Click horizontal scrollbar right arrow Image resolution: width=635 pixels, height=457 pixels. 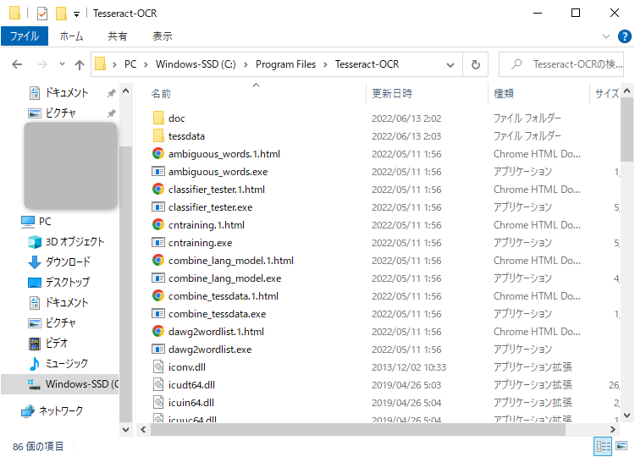[x=613, y=429]
